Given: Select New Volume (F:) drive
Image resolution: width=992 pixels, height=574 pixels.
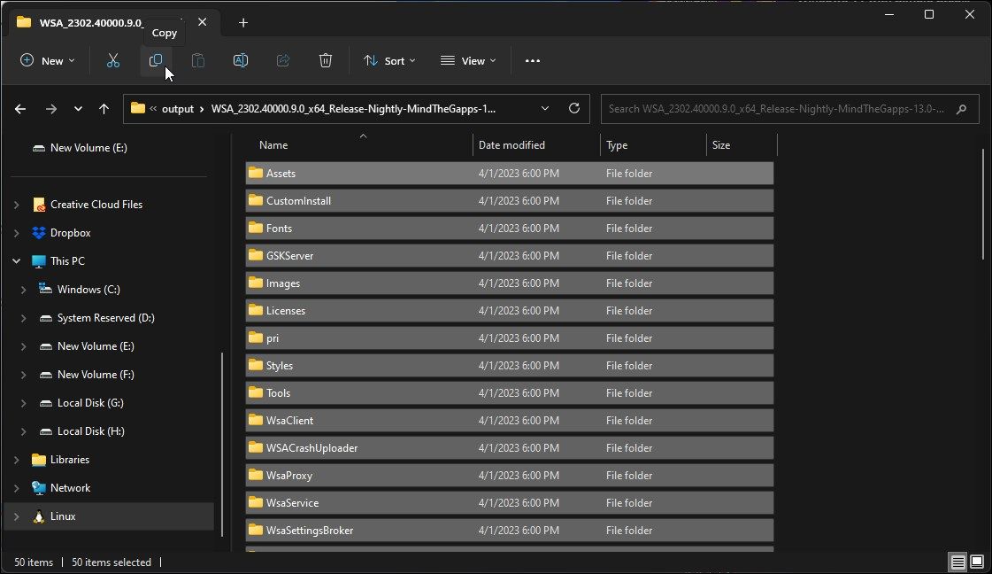Looking at the screenshot, I should (x=96, y=375).
